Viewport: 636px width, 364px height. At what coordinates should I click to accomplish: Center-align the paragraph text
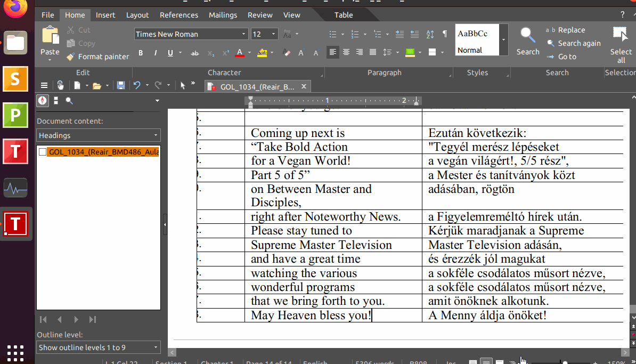346,52
